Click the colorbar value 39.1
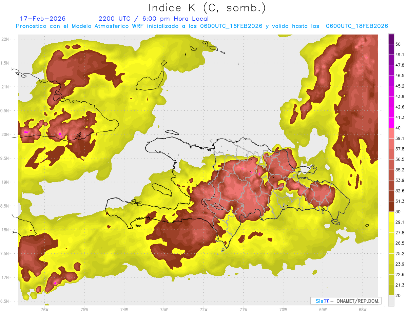Viewport: 407px width, 314px height. click(400, 138)
